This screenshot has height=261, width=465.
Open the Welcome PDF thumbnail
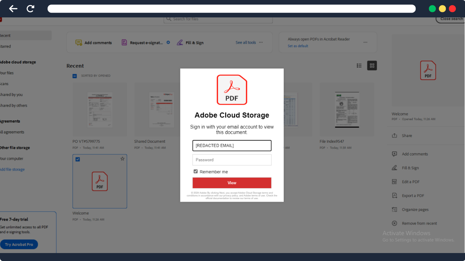pyautogui.click(x=100, y=181)
